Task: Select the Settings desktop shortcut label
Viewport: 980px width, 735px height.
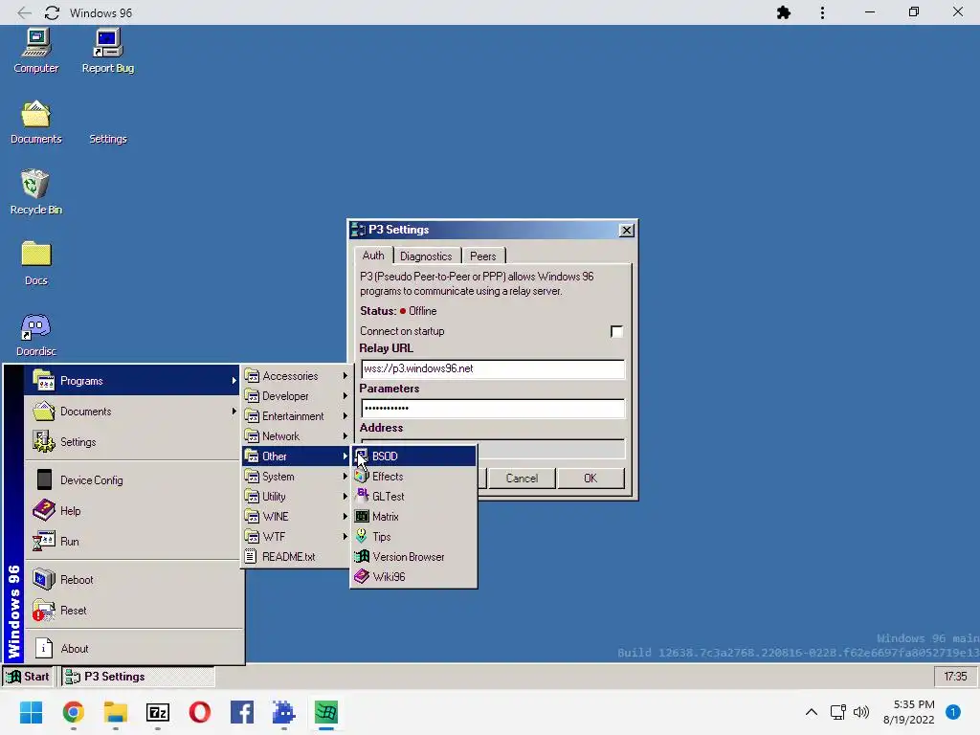Action: 107,139
